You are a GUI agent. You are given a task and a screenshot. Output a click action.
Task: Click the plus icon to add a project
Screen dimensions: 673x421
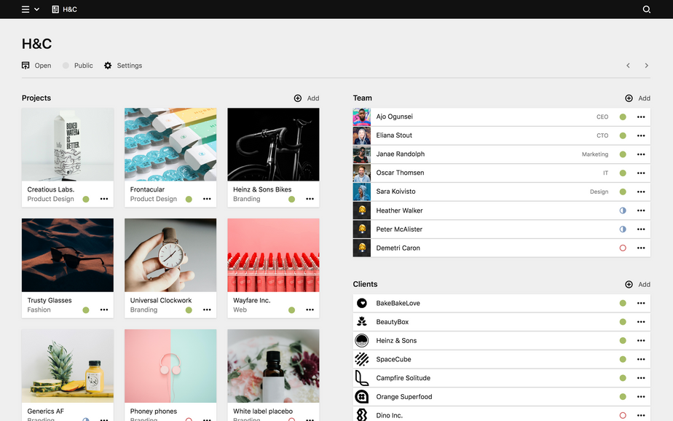(298, 98)
